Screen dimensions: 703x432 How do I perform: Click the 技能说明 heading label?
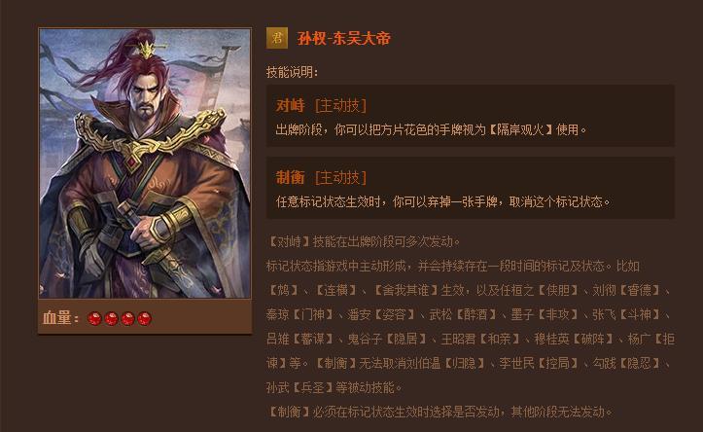tap(293, 72)
